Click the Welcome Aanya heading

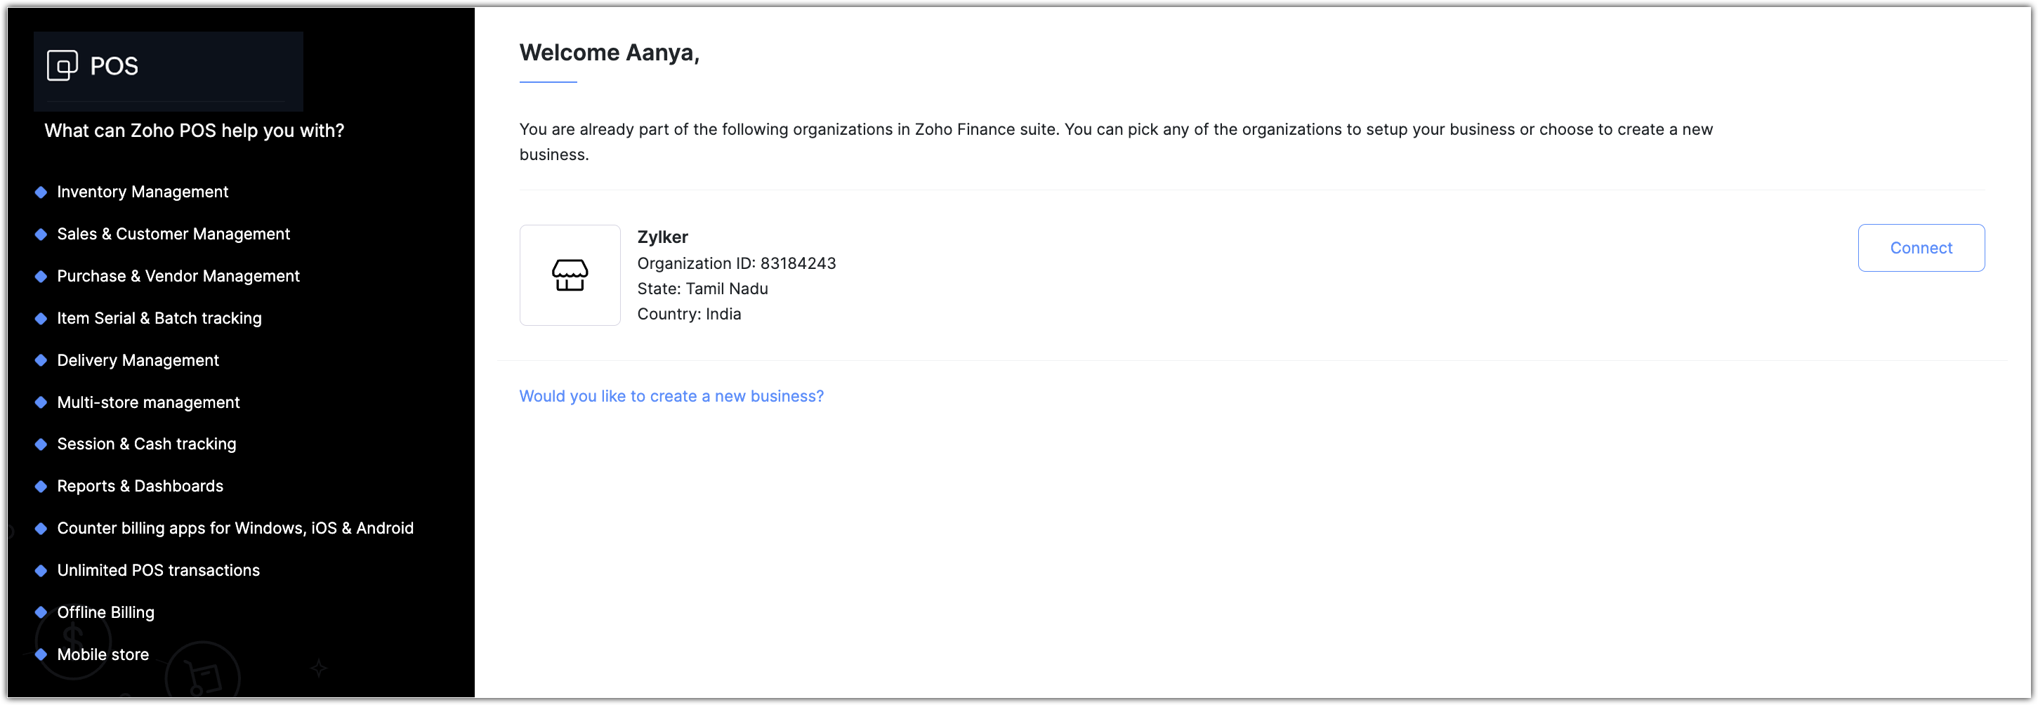(609, 53)
